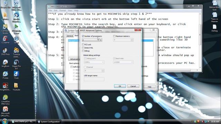Screen dimensions: 221x124
Task: Click Notepad's scroll down arrow
Action: click(x=200, y=68)
